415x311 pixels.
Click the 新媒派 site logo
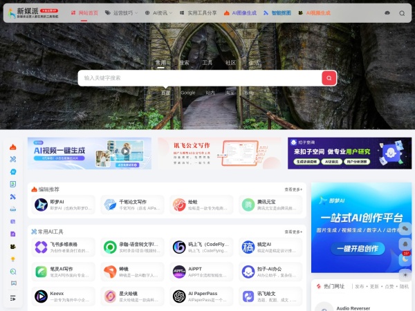coord(33,12)
